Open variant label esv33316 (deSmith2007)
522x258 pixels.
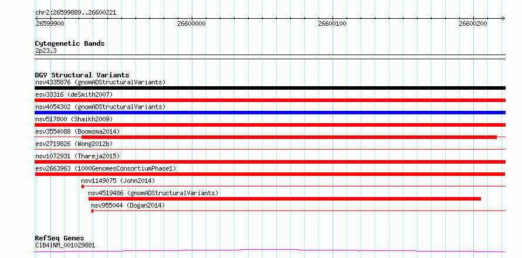(74, 94)
